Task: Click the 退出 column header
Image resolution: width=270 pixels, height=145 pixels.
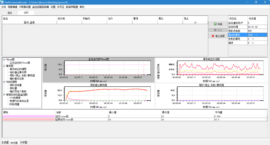Action: coord(170,18)
